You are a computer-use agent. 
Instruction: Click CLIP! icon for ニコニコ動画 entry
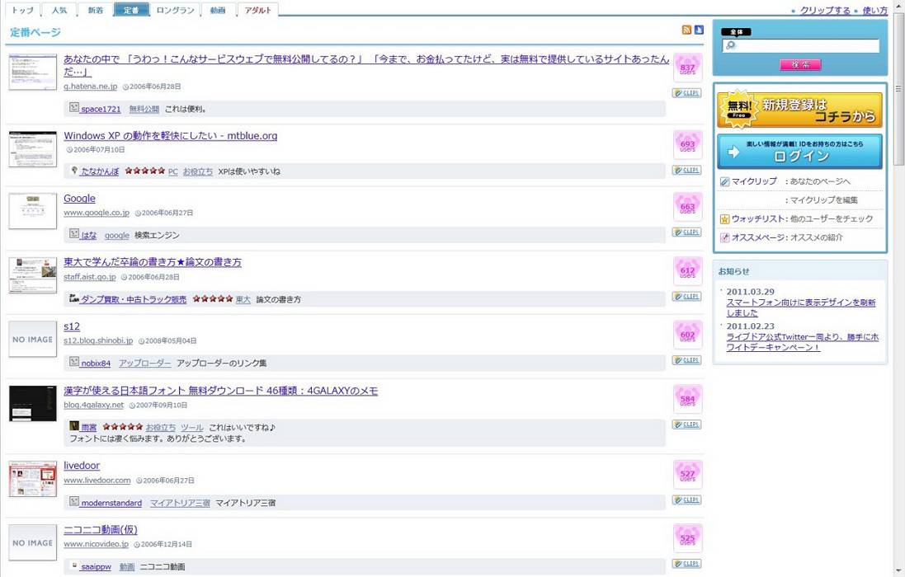(687, 564)
